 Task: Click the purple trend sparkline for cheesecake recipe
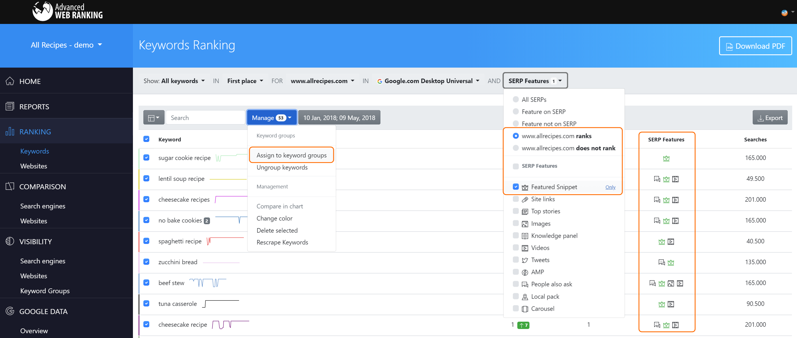pos(231,325)
